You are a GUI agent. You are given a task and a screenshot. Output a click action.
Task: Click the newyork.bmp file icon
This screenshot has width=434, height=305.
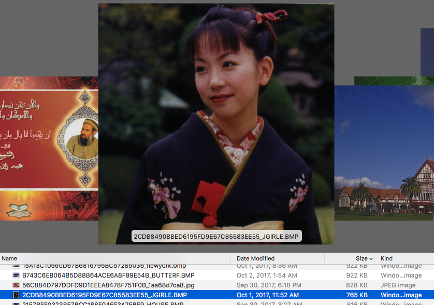pos(16,266)
